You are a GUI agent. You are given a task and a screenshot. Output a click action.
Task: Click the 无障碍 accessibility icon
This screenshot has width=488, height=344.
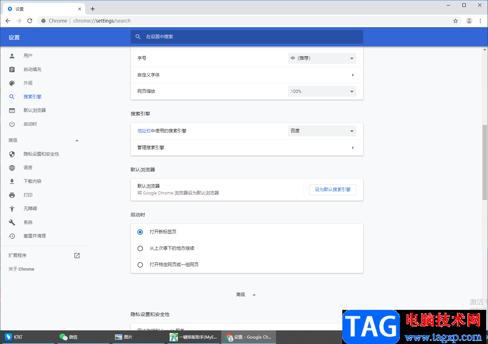[12, 209]
